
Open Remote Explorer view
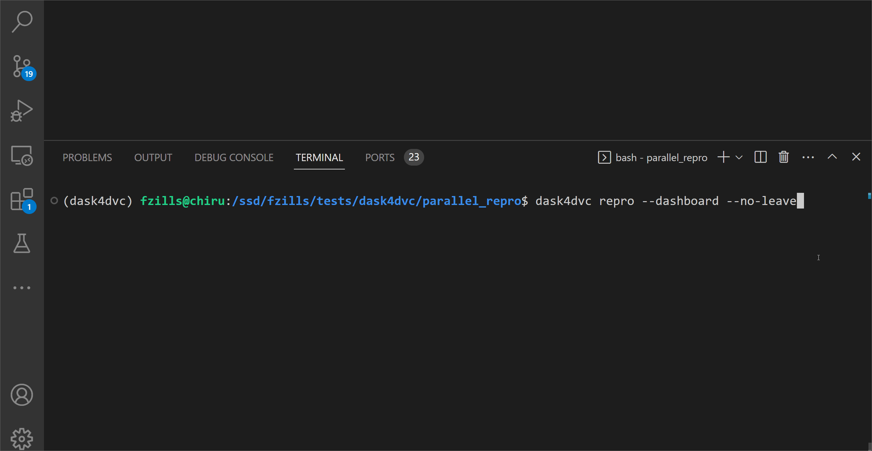coord(22,156)
